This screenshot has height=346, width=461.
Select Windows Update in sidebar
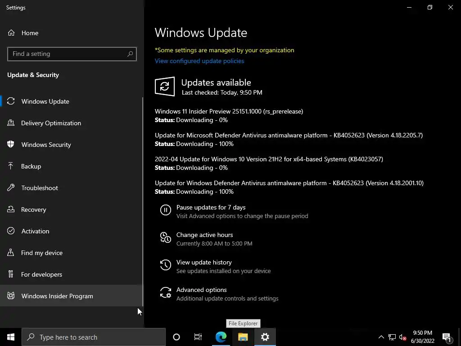(x=72, y=101)
